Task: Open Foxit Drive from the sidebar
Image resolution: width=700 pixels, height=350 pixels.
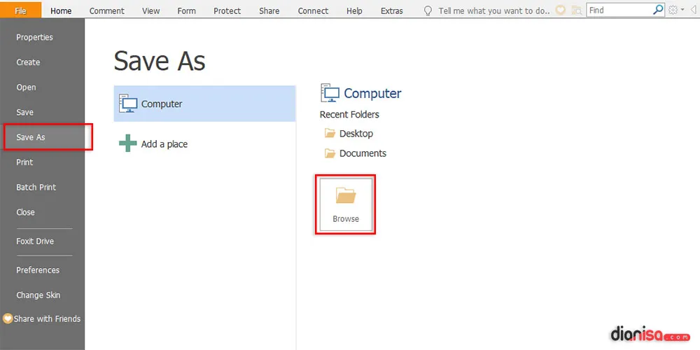Action: coord(35,241)
